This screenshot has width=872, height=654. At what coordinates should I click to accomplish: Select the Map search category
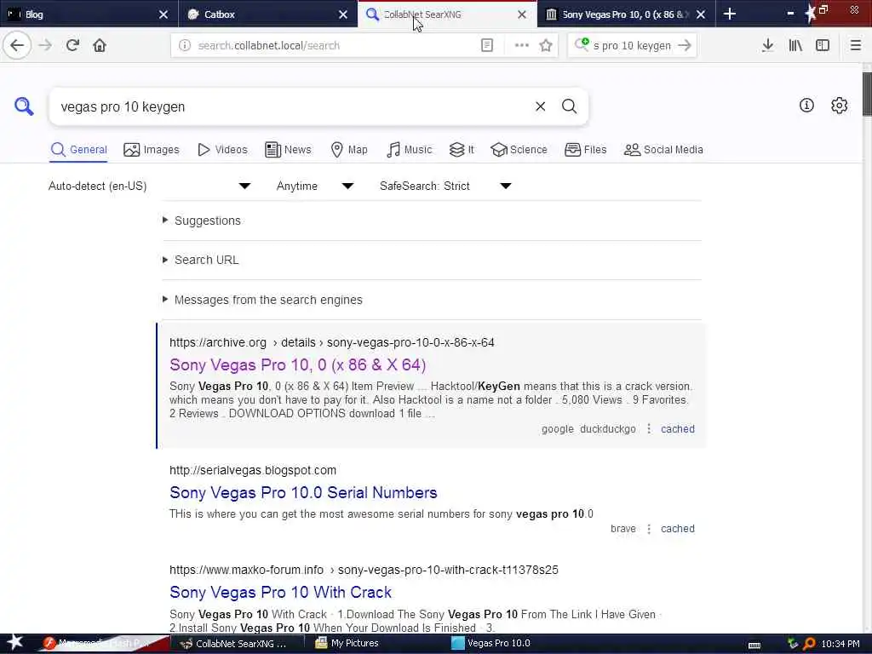click(x=349, y=150)
